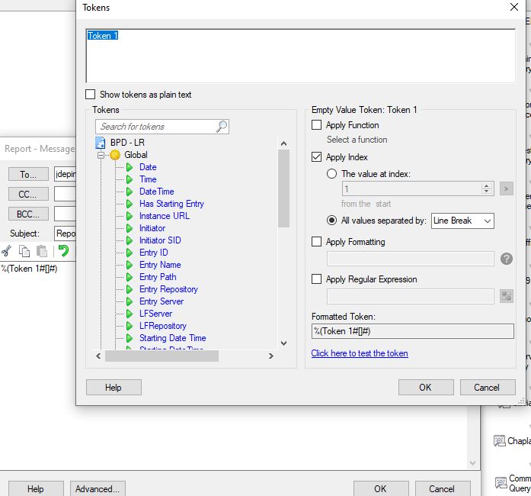Click Help in the Tokens dialog
Viewport: 531px width, 496px height.
[x=114, y=388]
